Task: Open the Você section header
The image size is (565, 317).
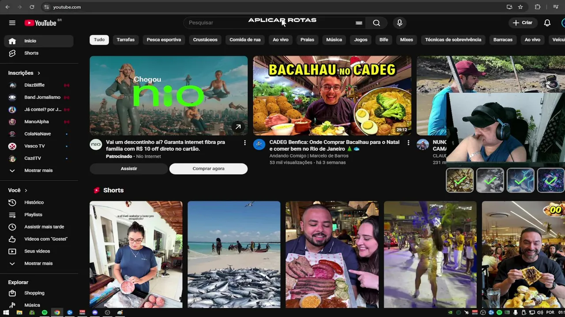Action: (18, 191)
